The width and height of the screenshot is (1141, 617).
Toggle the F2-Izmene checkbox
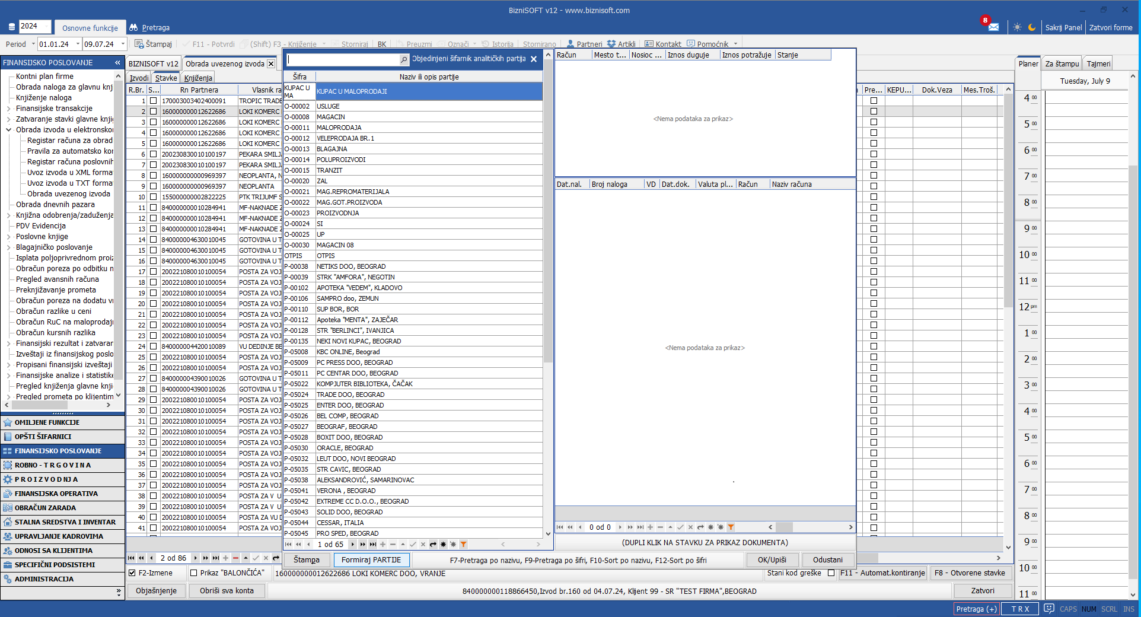[x=133, y=573]
